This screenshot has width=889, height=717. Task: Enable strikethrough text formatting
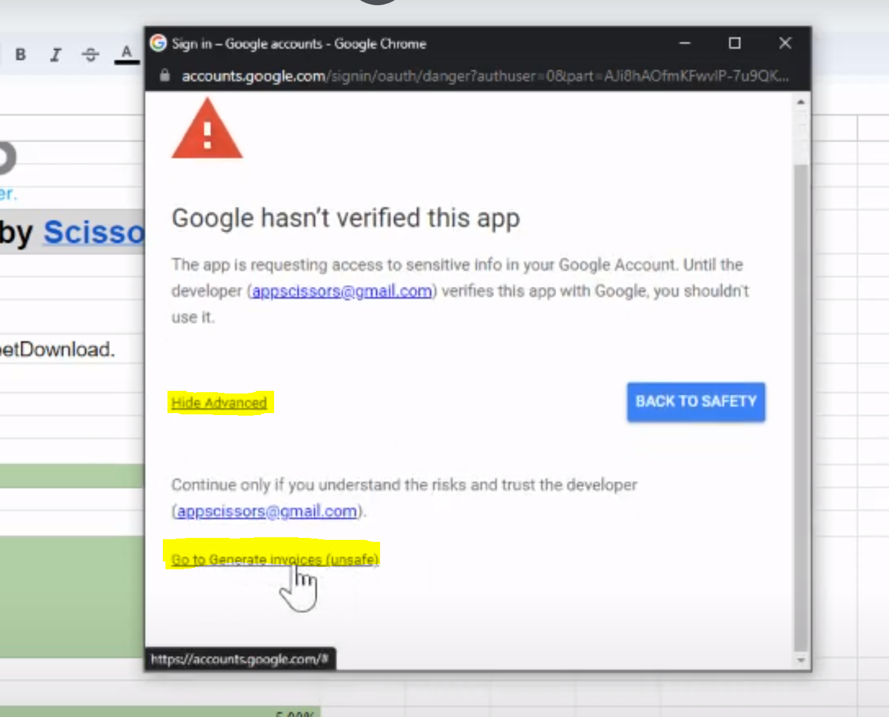90,55
